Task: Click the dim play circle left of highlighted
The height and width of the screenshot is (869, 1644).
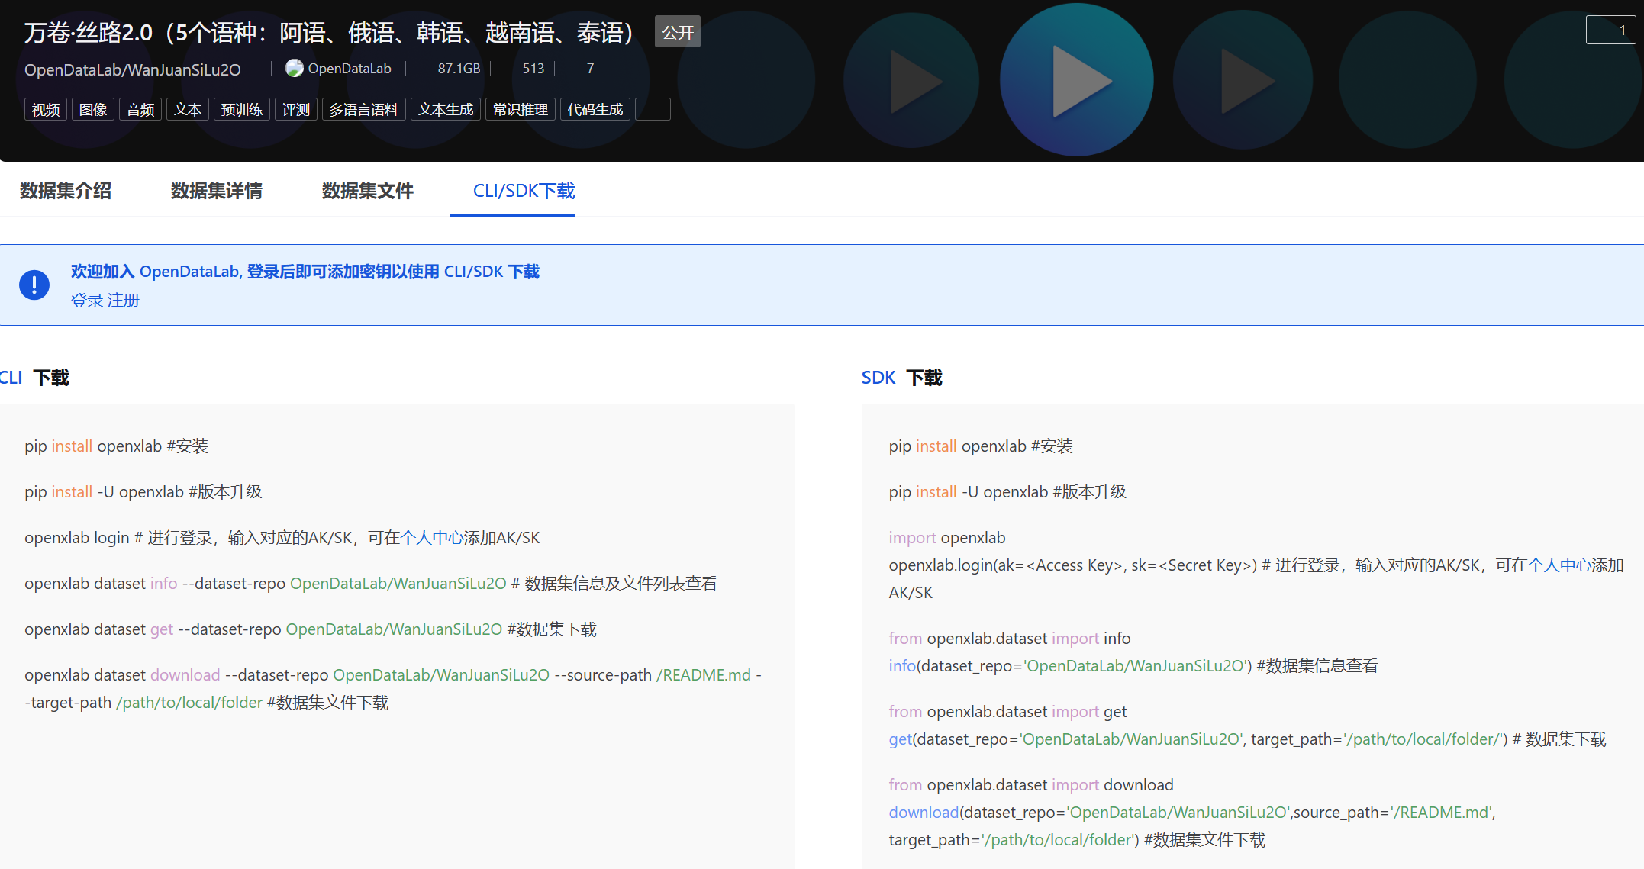Action: (911, 81)
